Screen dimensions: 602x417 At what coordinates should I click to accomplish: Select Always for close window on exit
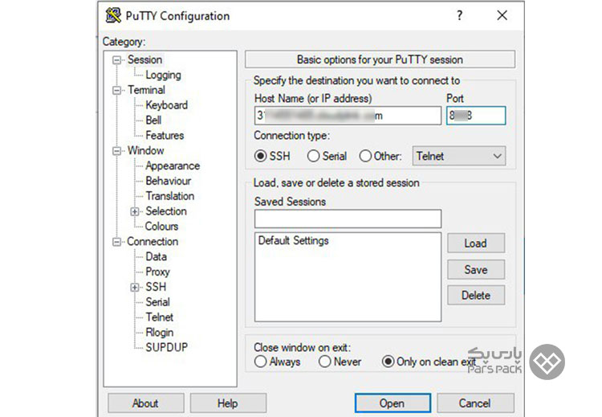tap(260, 362)
